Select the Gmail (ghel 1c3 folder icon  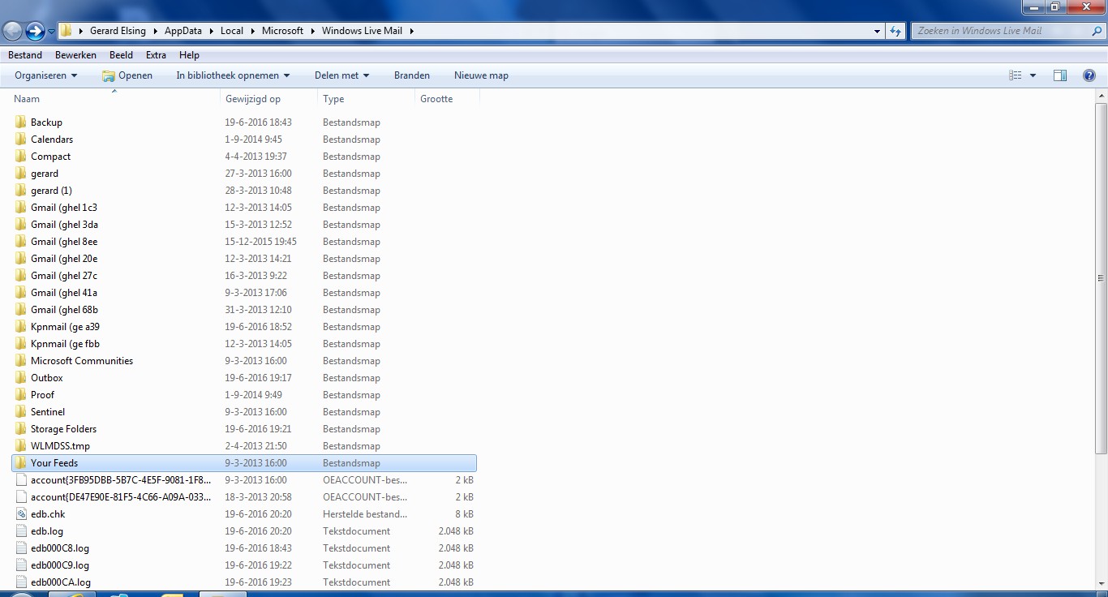click(x=21, y=208)
